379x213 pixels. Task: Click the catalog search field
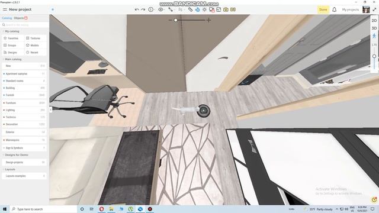coord(25,25)
